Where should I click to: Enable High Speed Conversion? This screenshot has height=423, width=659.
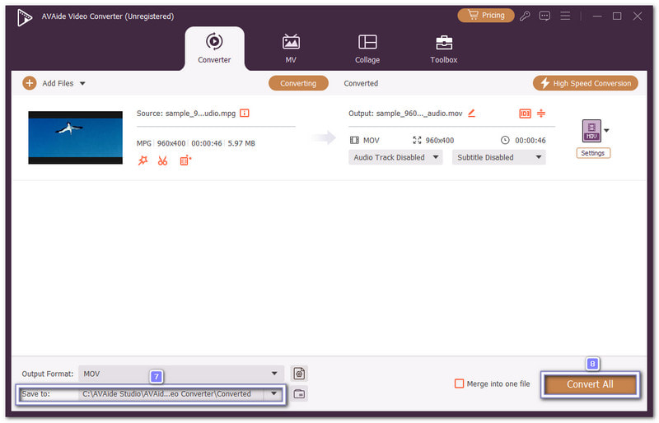click(586, 83)
